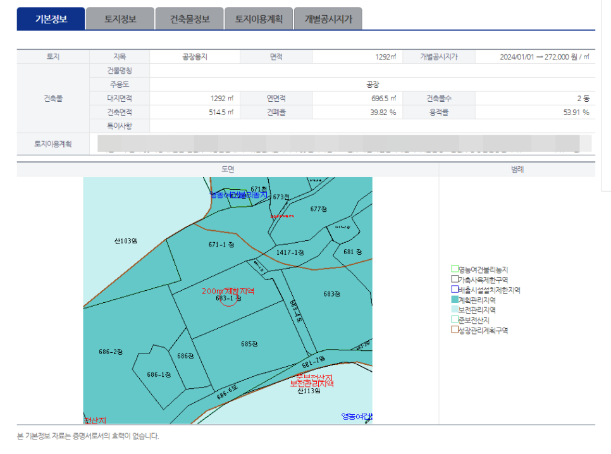Select parcel 686-1장 on the map
The image size is (611, 454).
coord(159,374)
